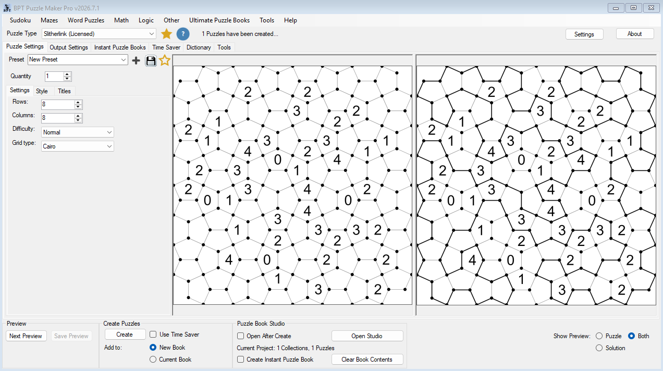Increase Columns with the up arrow
Viewport: 663px width, 371px height.
(78, 116)
